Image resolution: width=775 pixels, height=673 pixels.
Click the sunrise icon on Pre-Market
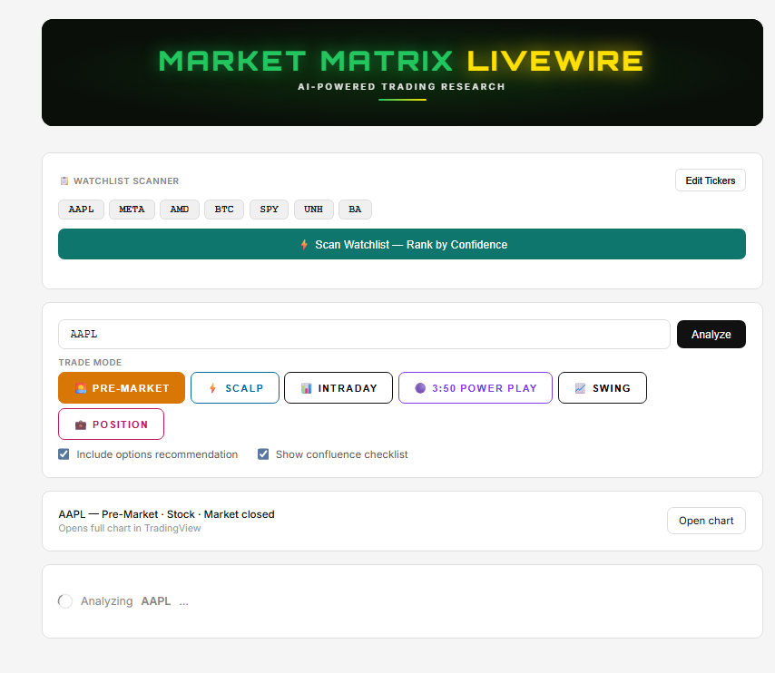pos(81,388)
